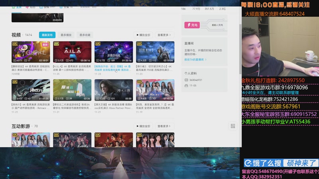Open the 前往TA的直播间 link
This screenshot has width=319, height=179.
coord(195,59)
